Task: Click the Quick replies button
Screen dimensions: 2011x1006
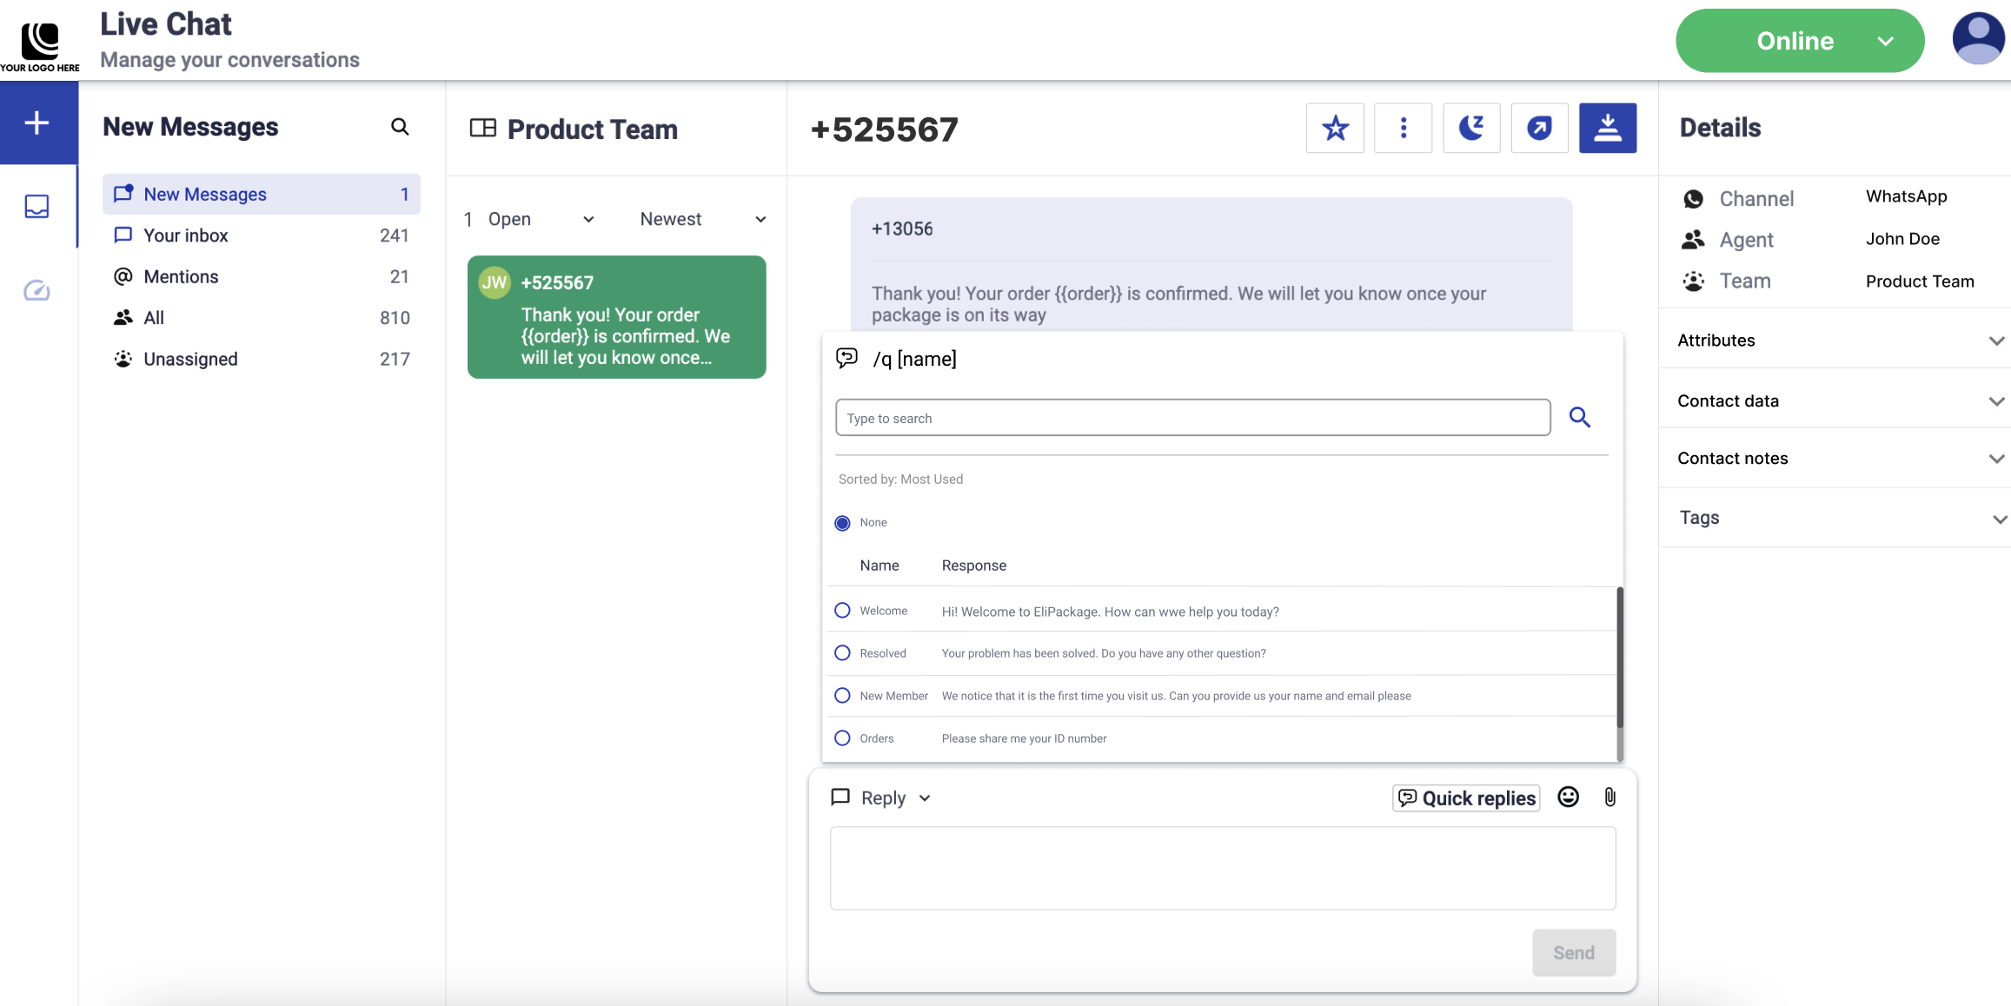Action: [1466, 798]
